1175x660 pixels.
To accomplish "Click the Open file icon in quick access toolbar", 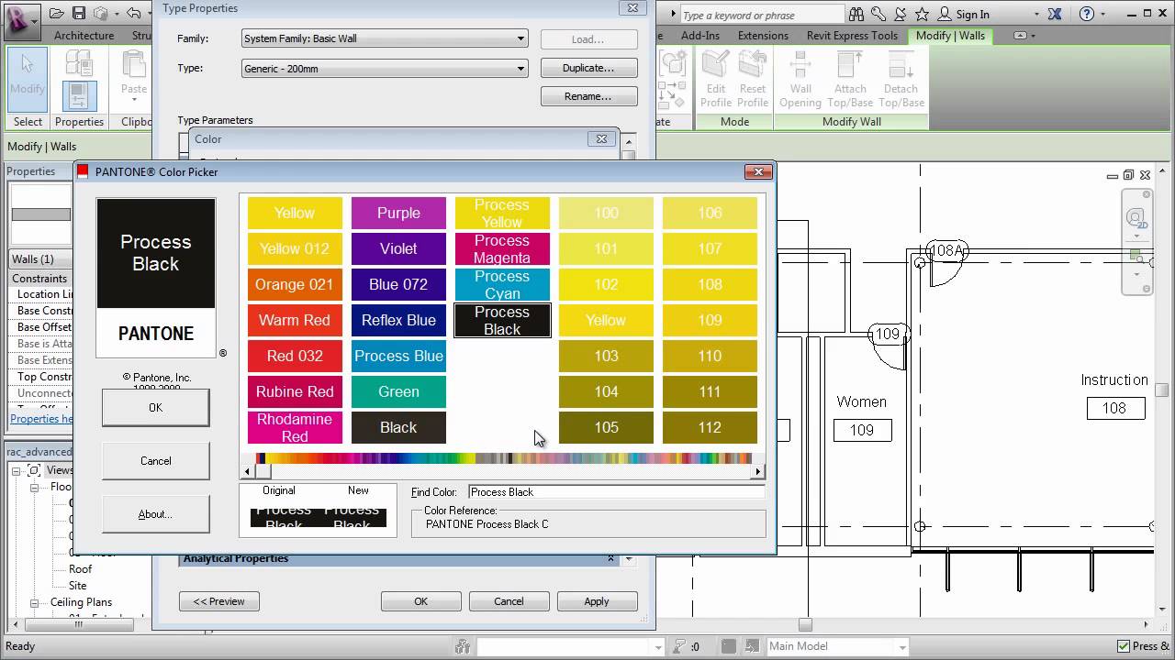I will click(x=57, y=13).
